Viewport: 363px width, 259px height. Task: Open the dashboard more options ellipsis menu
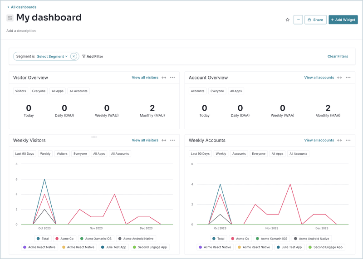click(298, 20)
